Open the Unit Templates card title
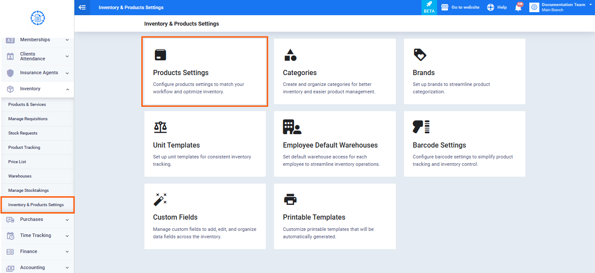 pyautogui.click(x=177, y=145)
